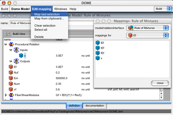Open the Help menu
173x115 pixels.
[73, 9]
